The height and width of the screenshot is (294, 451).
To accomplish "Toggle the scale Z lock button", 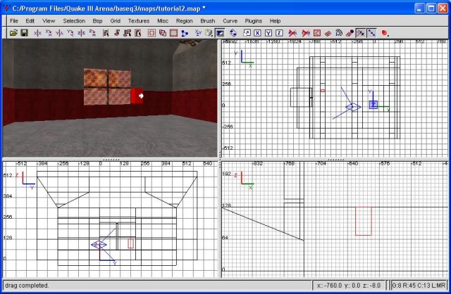I will coord(279,33).
